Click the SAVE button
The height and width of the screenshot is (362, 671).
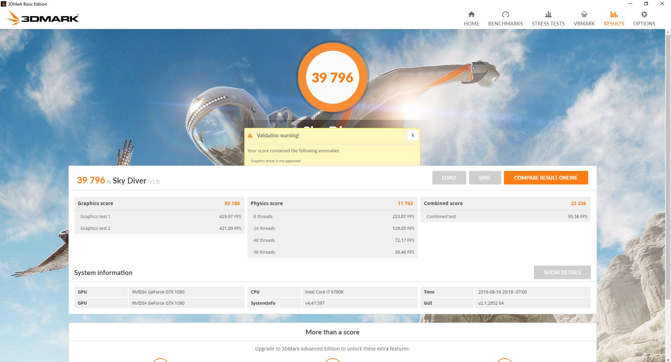pyautogui.click(x=485, y=178)
